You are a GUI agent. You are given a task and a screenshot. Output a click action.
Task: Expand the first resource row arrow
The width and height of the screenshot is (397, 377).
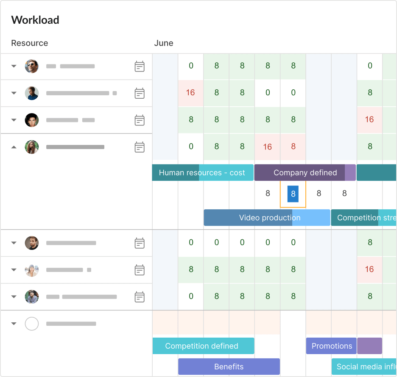(x=14, y=67)
